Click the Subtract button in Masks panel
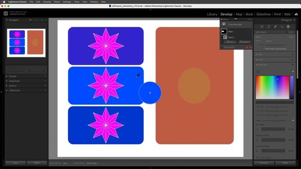 coord(245,42)
